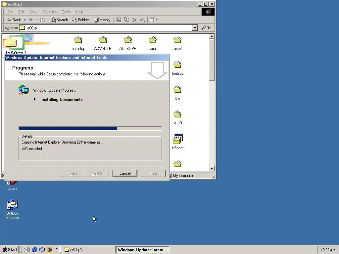Click the Delete toolbar icon
The width and height of the screenshot is (339, 254).
click(x=134, y=20)
